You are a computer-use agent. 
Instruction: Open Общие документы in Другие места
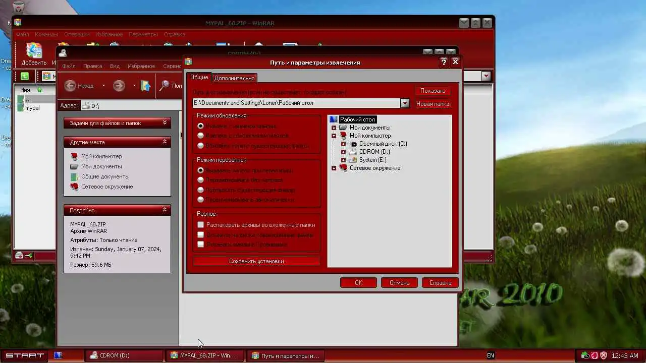pyautogui.click(x=105, y=176)
